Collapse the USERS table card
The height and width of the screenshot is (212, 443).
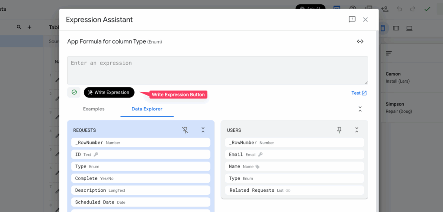coord(356,130)
